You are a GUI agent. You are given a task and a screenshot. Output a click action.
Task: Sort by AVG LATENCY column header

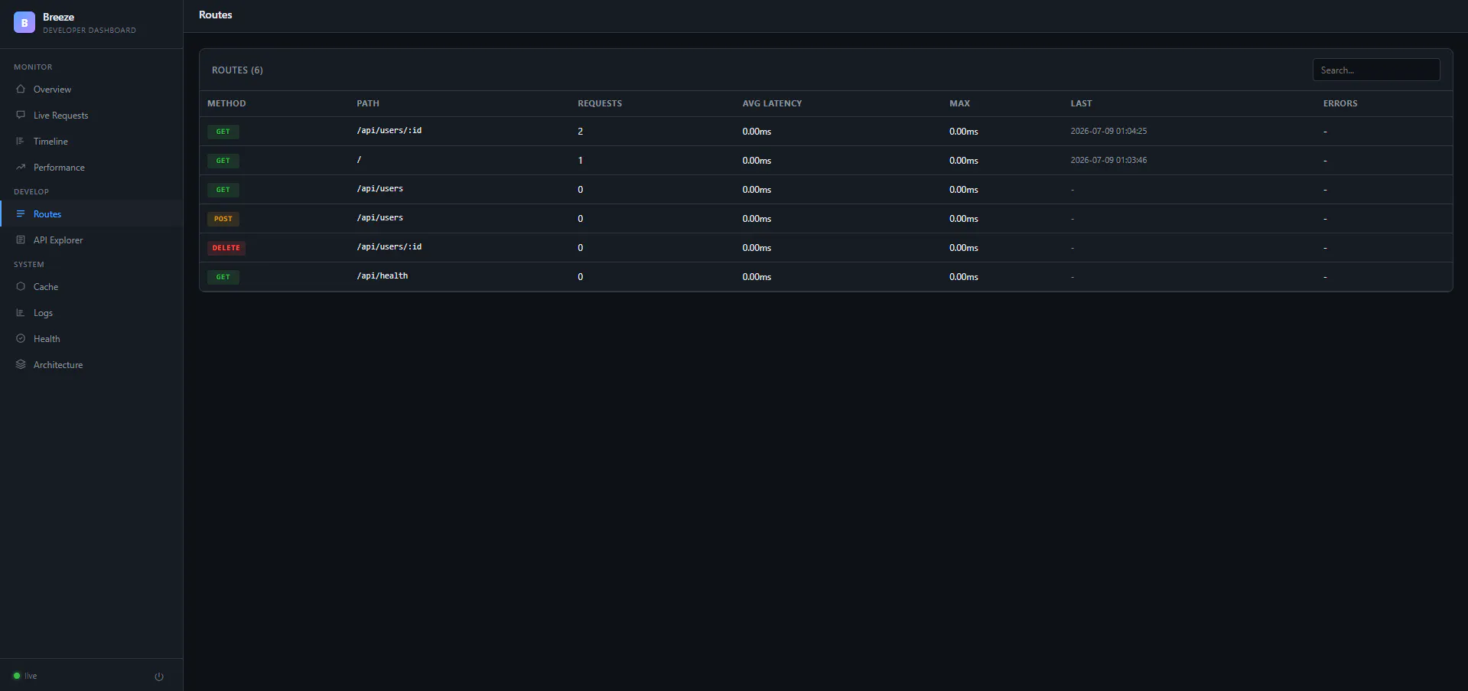(x=772, y=103)
